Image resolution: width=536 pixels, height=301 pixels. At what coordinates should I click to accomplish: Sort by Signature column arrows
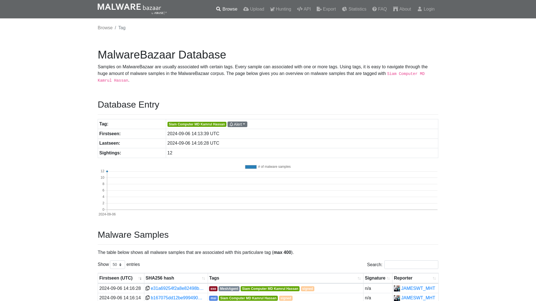pyautogui.click(x=388, y=278)
